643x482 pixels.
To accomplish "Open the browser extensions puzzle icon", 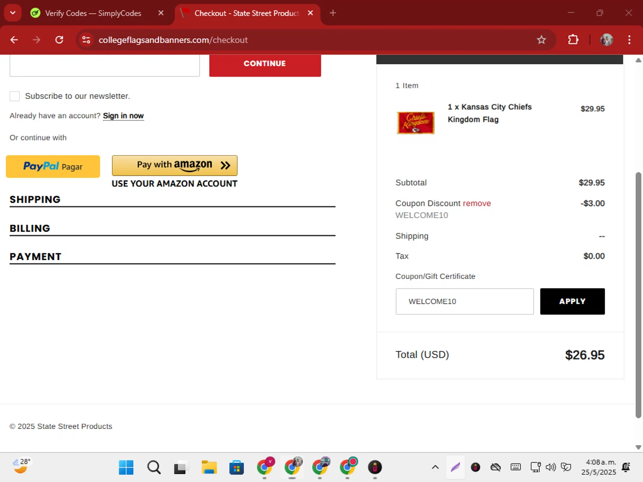I will pyautogui.click(x=573, y=40).
